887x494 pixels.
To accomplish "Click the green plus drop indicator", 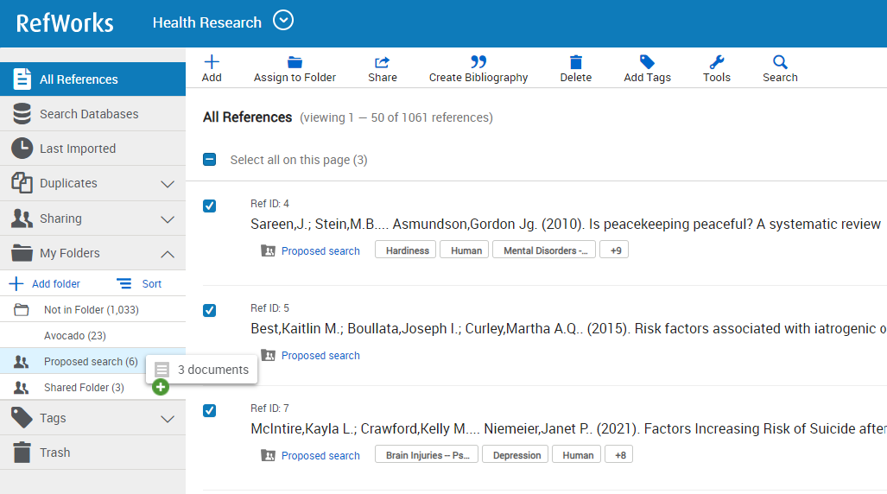I will [161, 387].
